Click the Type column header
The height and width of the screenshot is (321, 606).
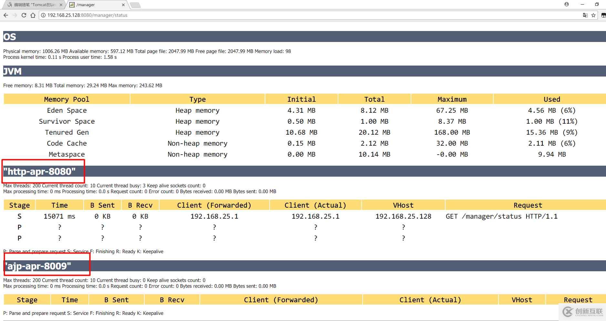(198, 99)
